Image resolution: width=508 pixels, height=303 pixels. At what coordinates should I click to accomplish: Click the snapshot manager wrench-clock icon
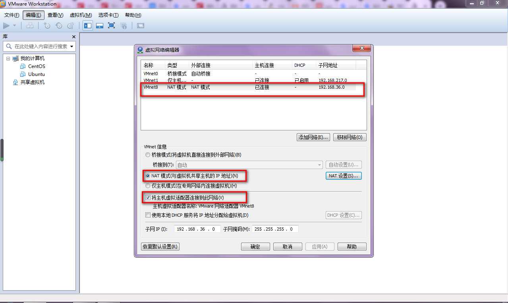(71, 25)
